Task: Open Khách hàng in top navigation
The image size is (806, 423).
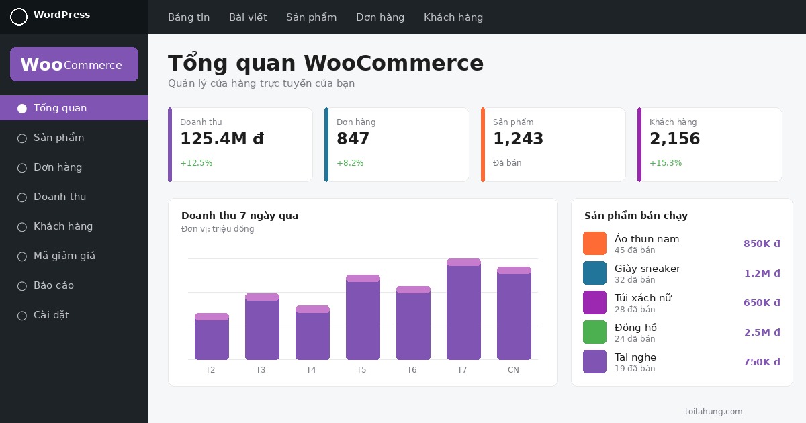Action: [453, 17]
